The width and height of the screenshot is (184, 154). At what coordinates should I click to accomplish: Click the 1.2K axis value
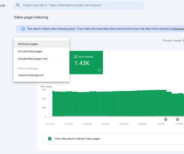pos(43,99)
